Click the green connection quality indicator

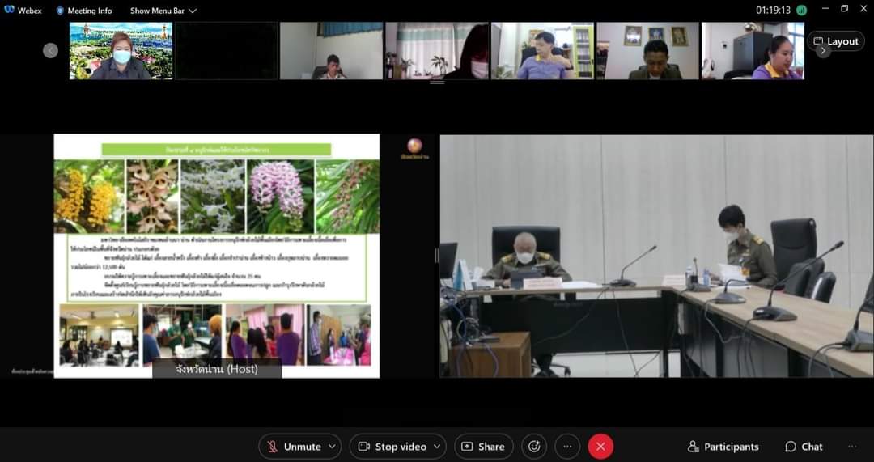pos(801,10)
